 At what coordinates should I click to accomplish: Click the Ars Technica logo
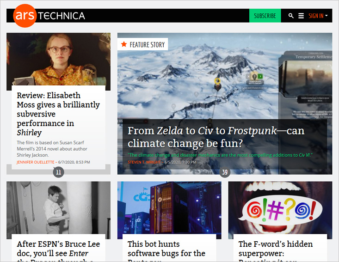[x=49, y=16]
